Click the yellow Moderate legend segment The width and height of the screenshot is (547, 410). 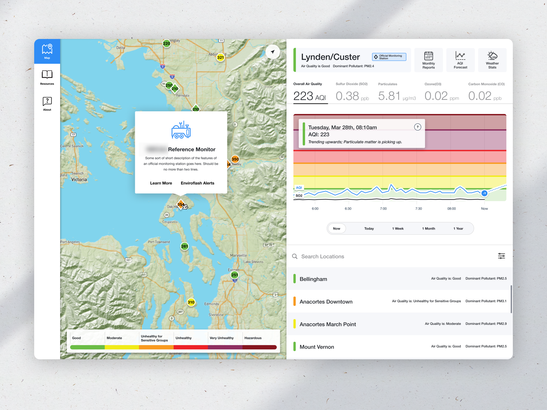point(122,347)
